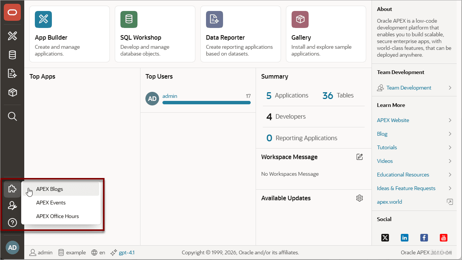The image size is (462, 260).
Task: Expand the Team Development chevron
Action: pyautogui.click(x=450, y=88)
